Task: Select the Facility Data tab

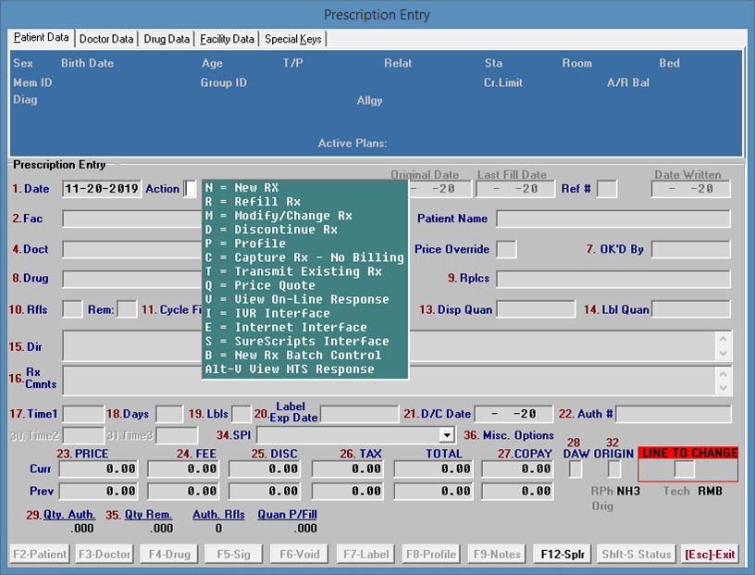Action: coord(228,39)
